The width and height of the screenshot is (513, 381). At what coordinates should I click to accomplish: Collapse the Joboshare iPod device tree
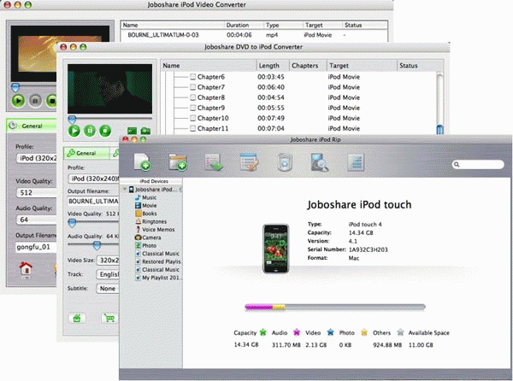pyautogui.click(x=125, y=189)
